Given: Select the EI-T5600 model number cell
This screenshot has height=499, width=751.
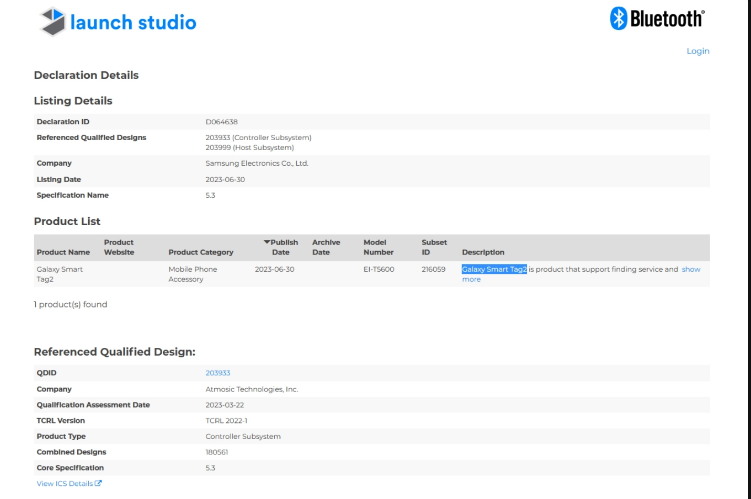Looking at the screenshot, I should pyautogui.click(x=379, y=269).
